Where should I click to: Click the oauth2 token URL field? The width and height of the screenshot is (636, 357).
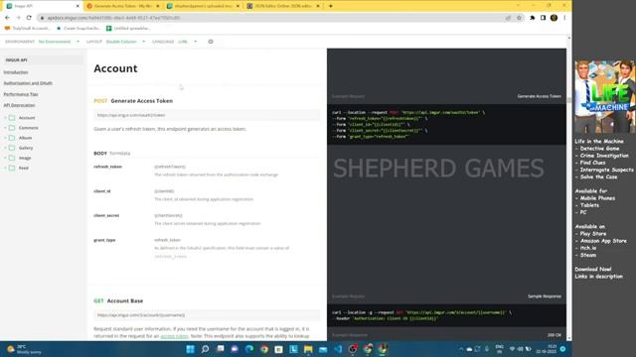coord(207,115)
